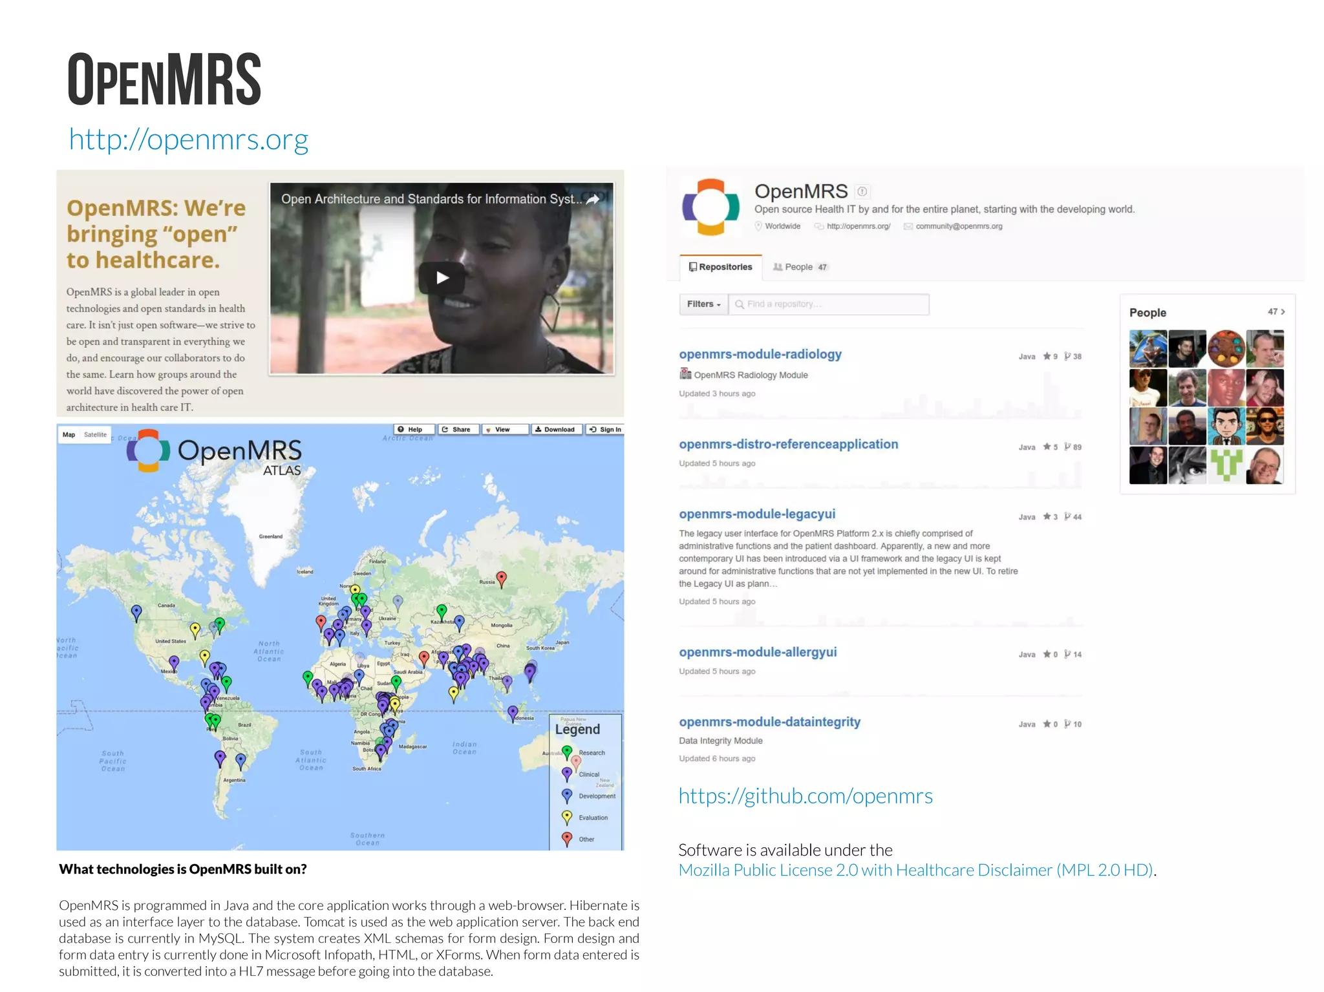
Task: Switch map to Satellite view
Action: pyautogui.click(x=95, y=435)
